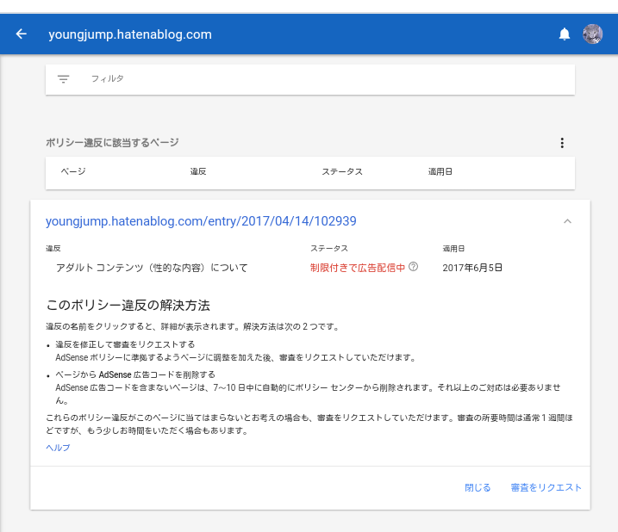This screenshot has height=532, width=618.
Task: Click 審査をリクエスト button
Action: tap(546, 487)
